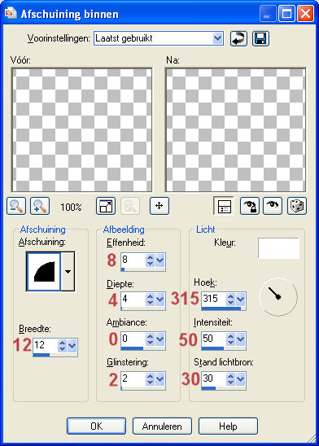This screenshot has width=319, height=446.
Task: Click the save preset floppy disk icon
Action: tap(260, 38)
